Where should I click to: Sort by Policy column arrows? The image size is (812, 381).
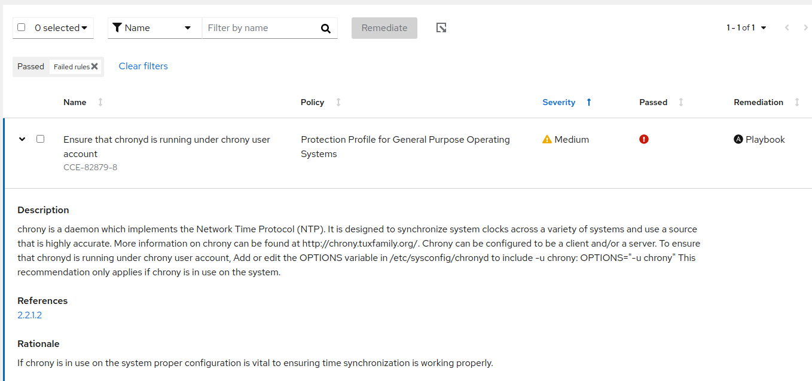pyautogui.click(x=338, y=102)
